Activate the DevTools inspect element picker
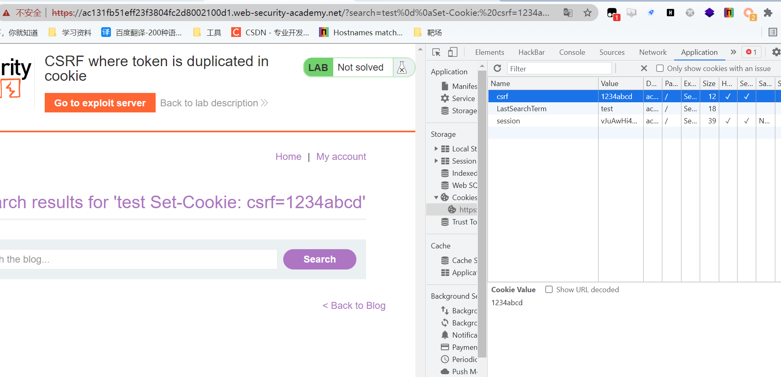 [x=436, y=52]
